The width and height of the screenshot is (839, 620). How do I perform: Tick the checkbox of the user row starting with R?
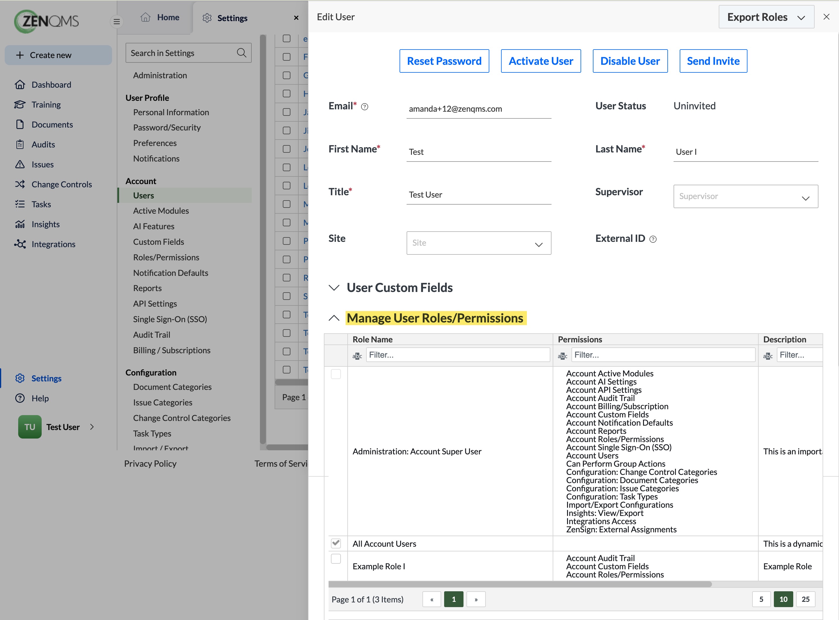click(287, 278)
